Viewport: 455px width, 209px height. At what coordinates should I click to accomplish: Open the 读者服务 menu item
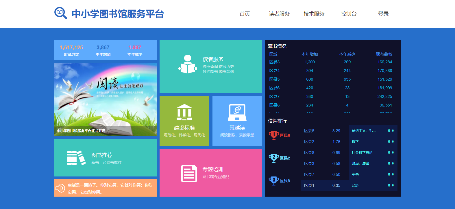click(x=279, y=14)
